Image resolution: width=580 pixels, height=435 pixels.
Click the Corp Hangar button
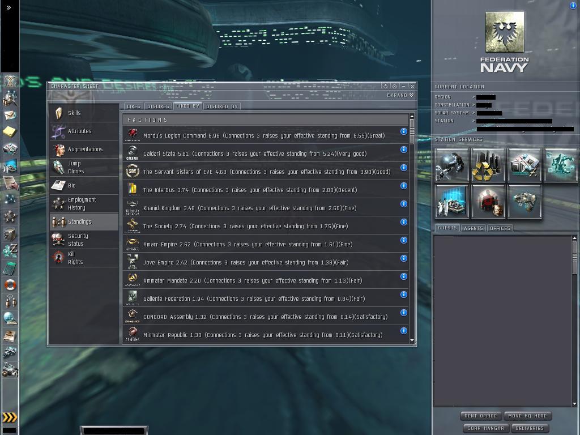[485, 428]
